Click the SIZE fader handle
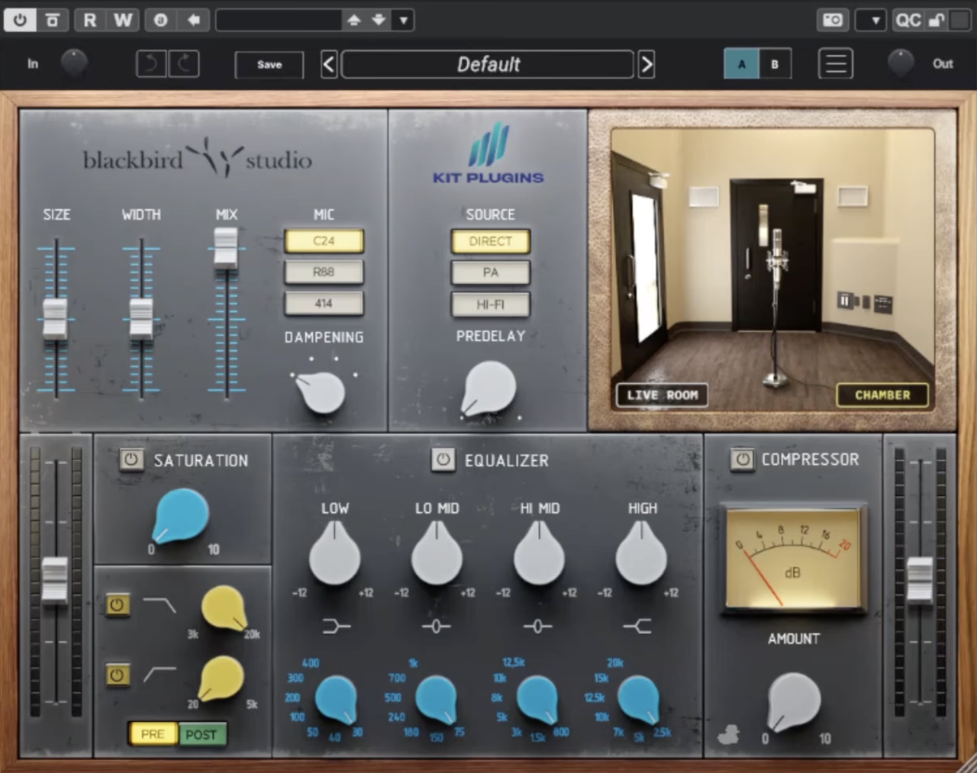The height and width of the screenshot is (773, 977). (55, 317)
